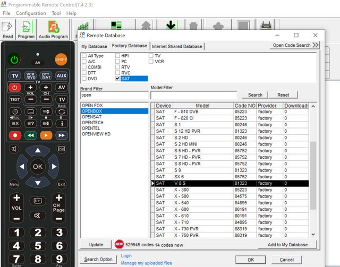Tick the DTT checkbox
This screenshot has width=340, height=267.
pos(84,73)
